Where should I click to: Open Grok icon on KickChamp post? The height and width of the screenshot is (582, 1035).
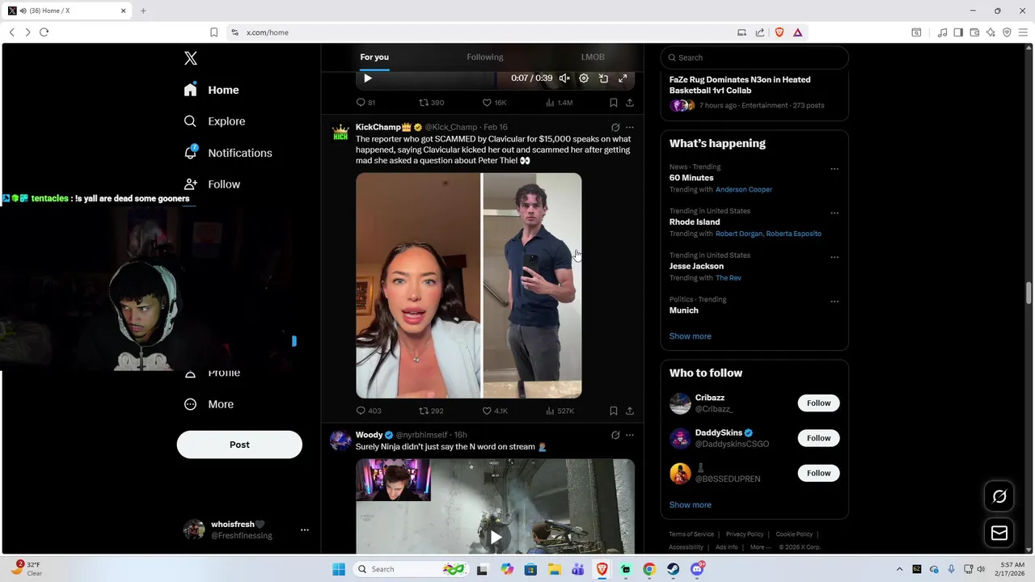point(615,128)
